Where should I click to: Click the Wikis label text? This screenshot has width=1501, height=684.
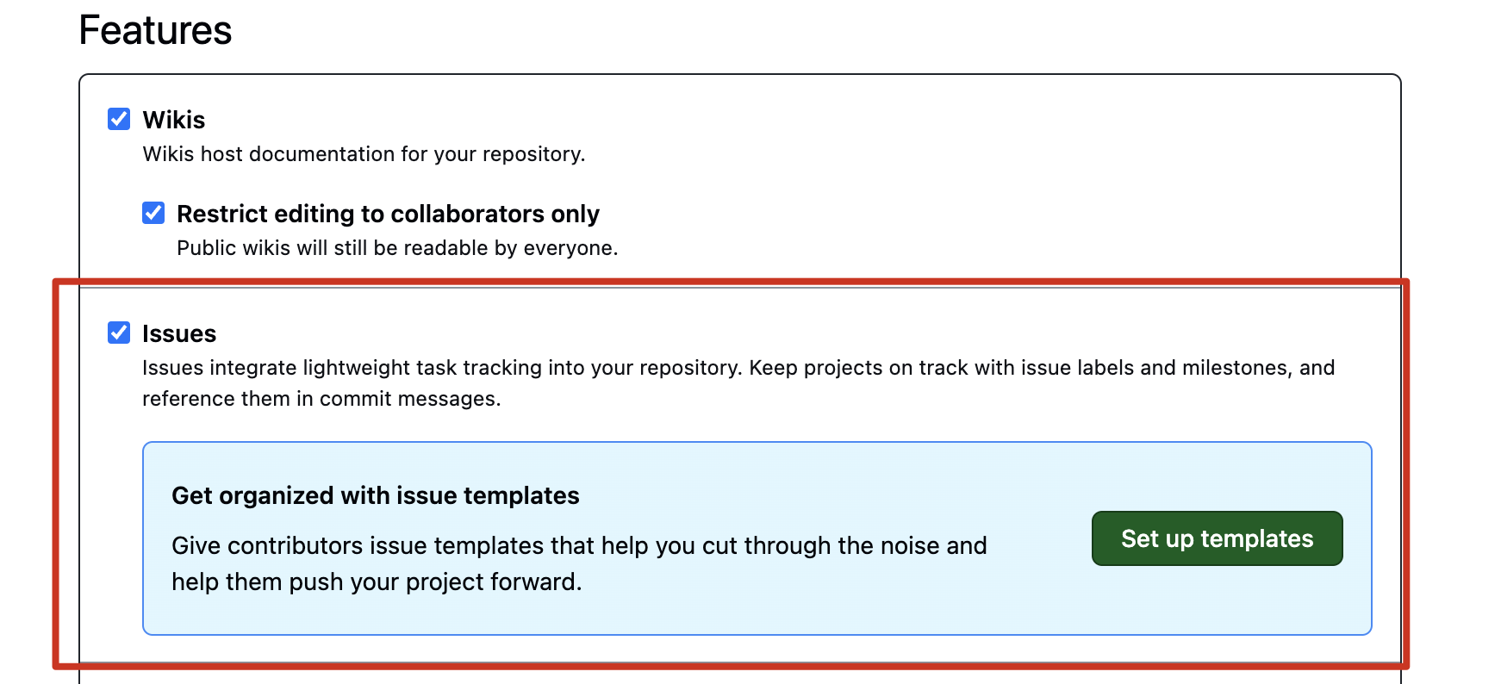(x=173, y=120)
